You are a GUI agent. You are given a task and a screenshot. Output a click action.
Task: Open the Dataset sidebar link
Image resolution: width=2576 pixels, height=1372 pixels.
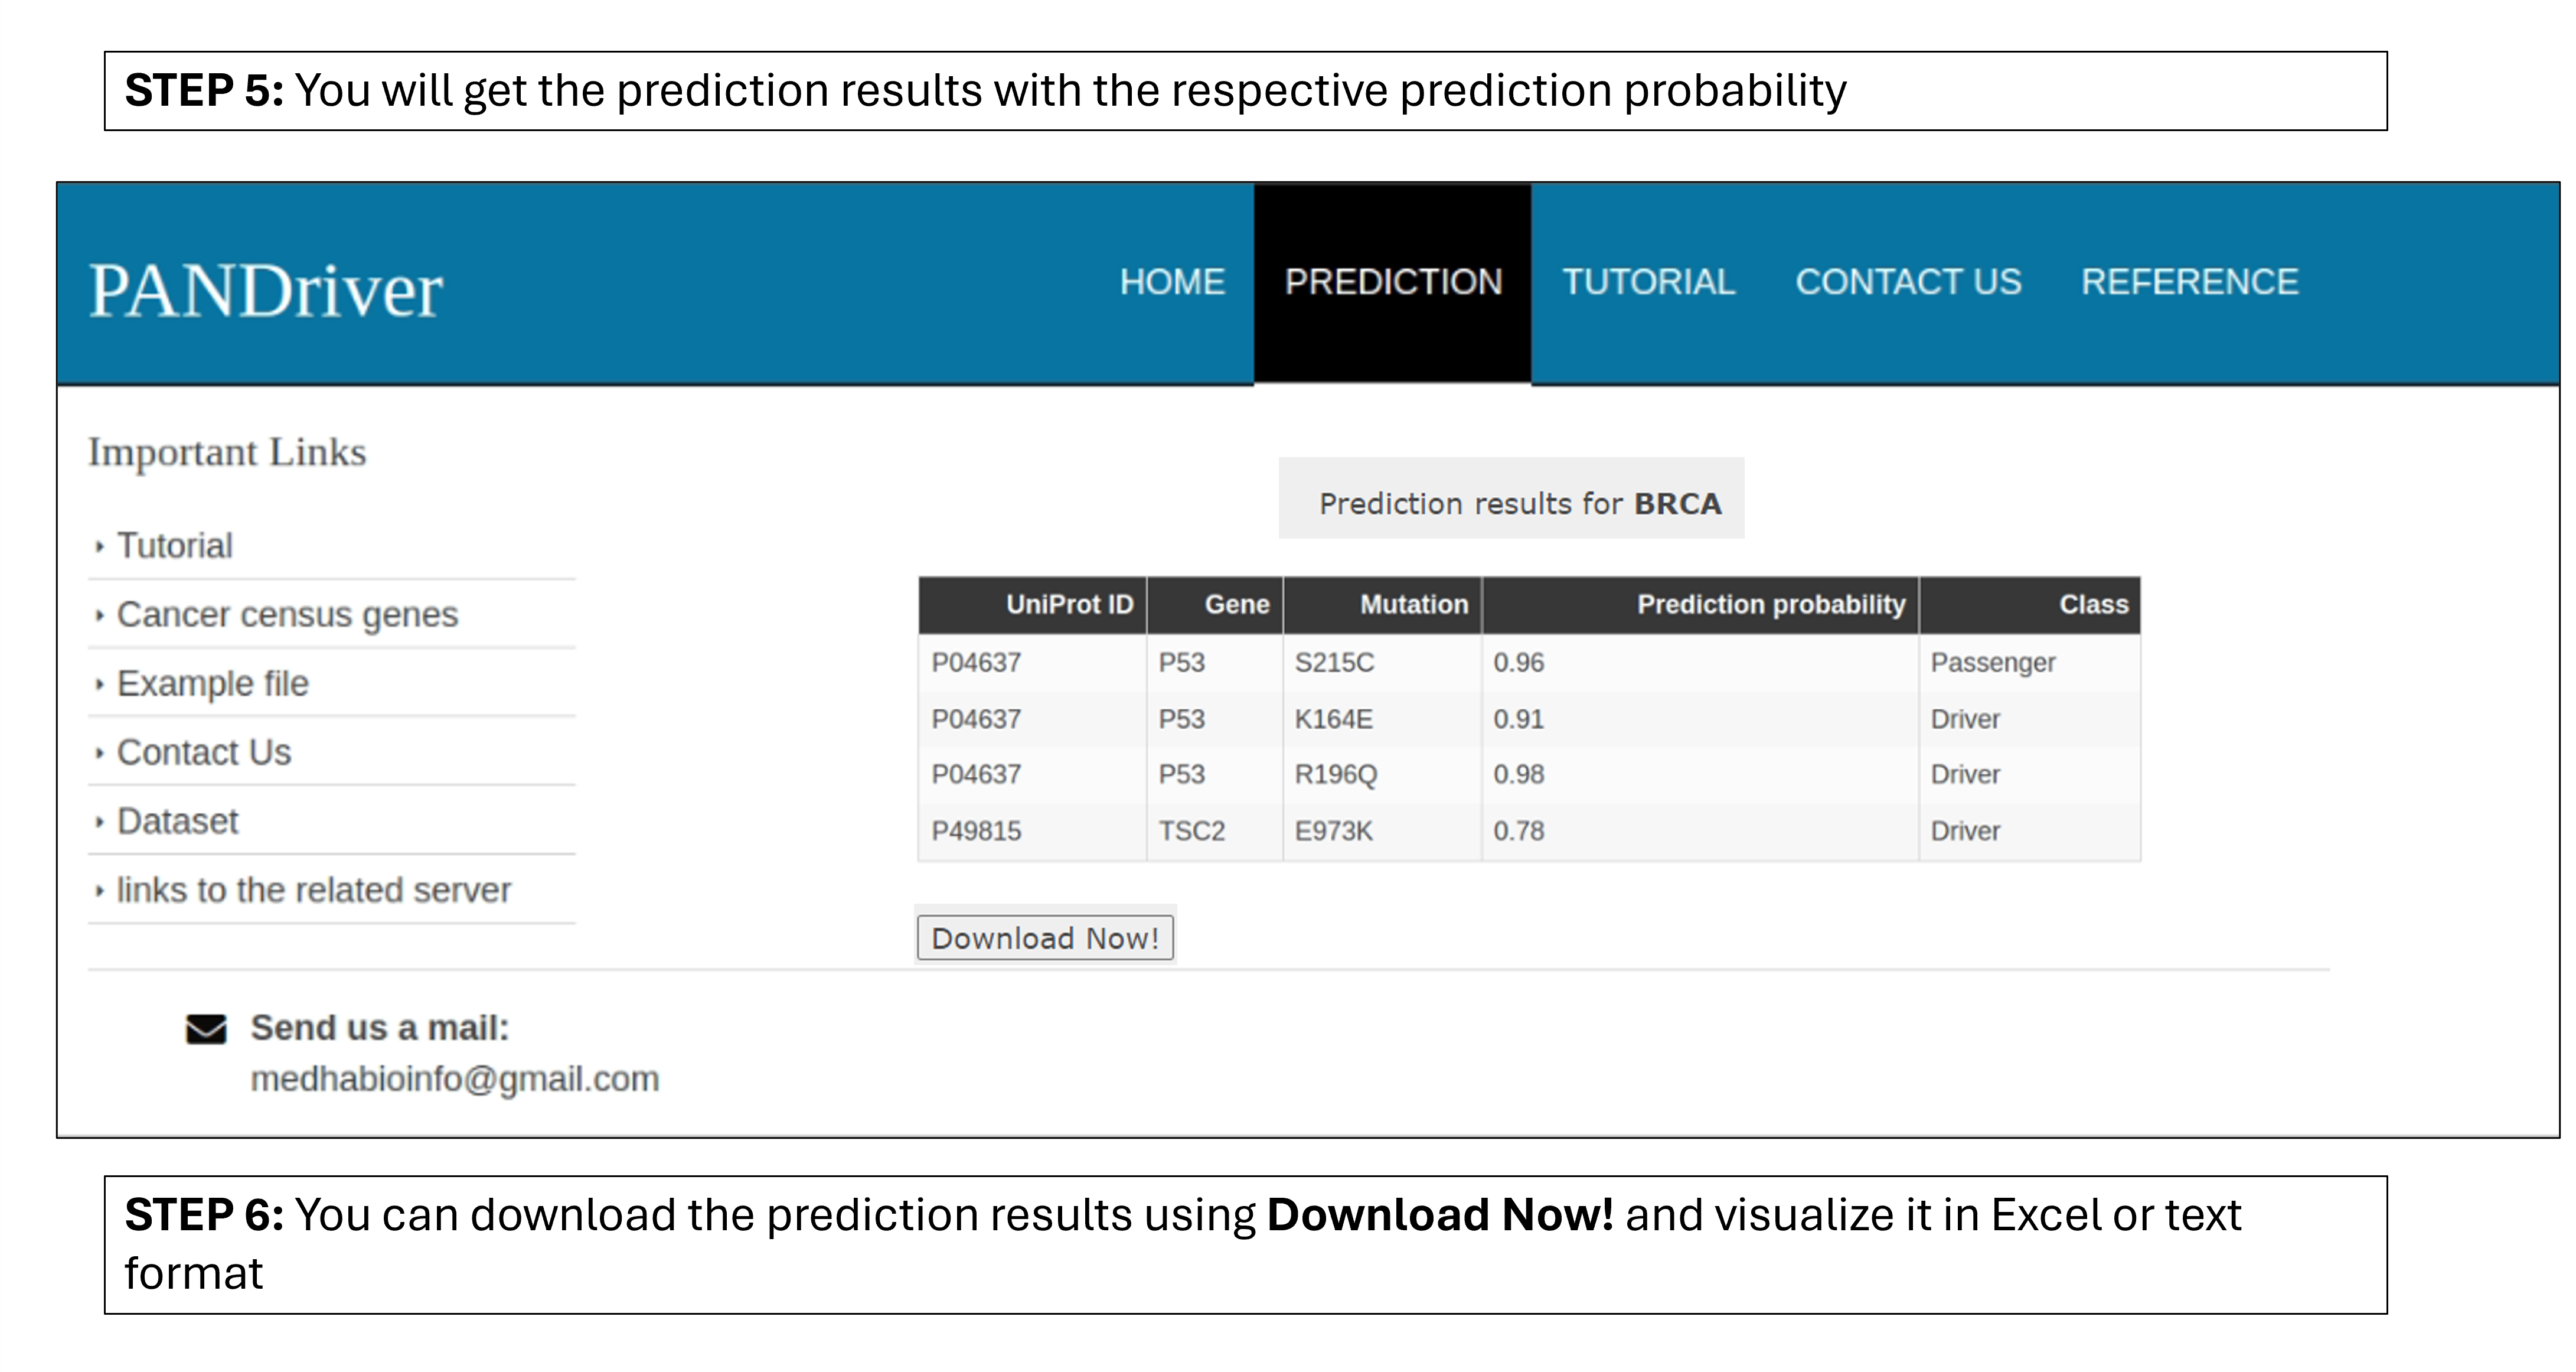coord(178,822)
